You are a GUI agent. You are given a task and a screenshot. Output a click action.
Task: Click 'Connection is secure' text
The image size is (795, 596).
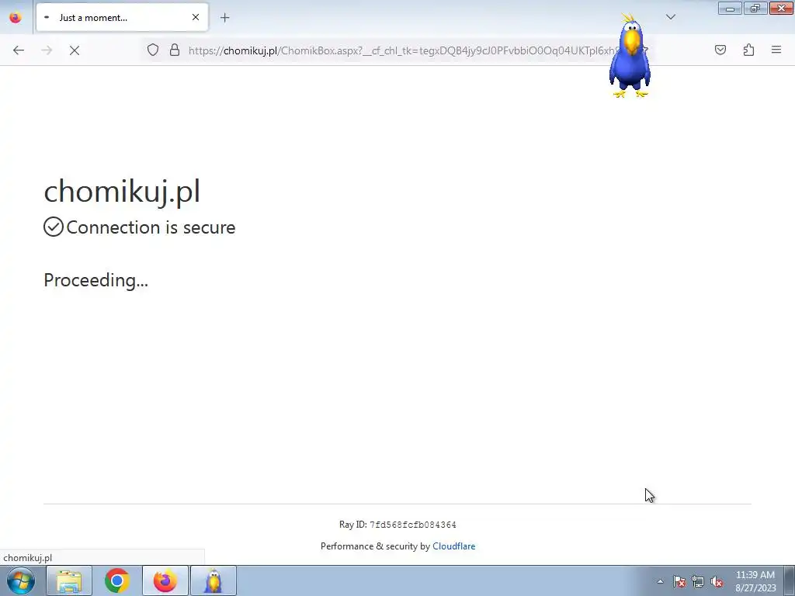[x=151, y=227]
